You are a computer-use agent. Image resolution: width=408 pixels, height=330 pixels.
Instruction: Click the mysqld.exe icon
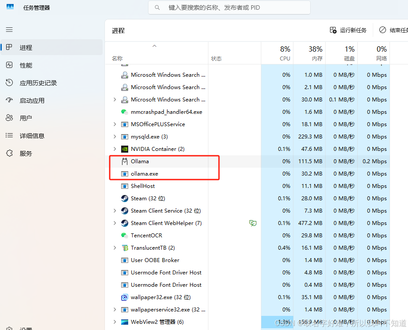coord(125,137)
